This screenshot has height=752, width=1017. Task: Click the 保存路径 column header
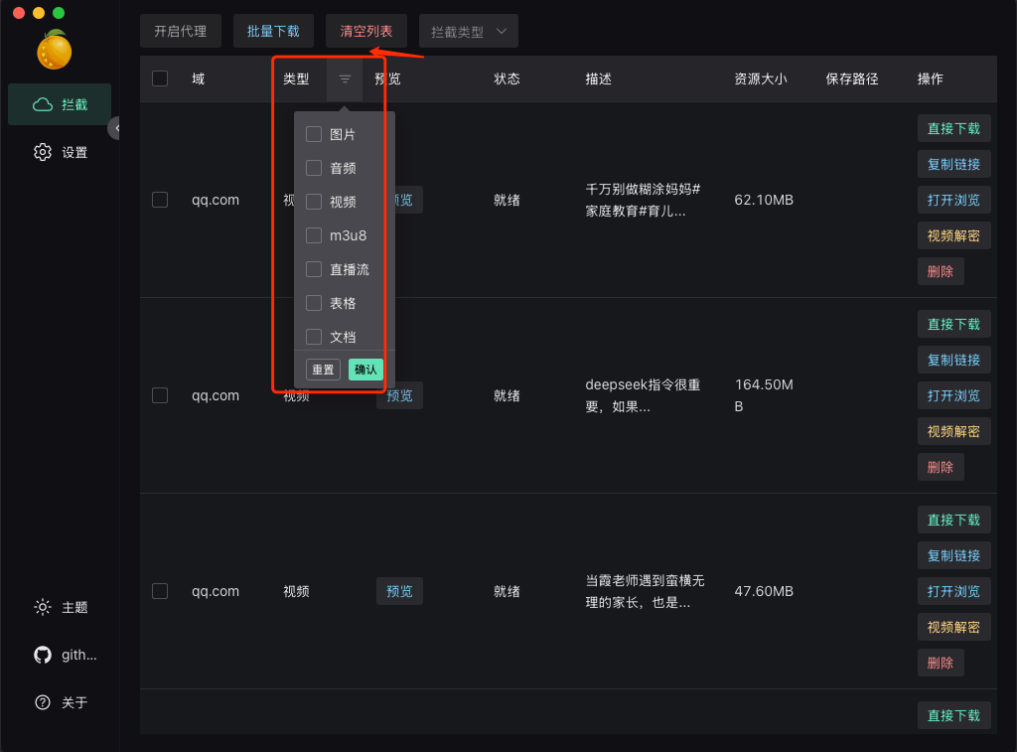click(851, 78)
